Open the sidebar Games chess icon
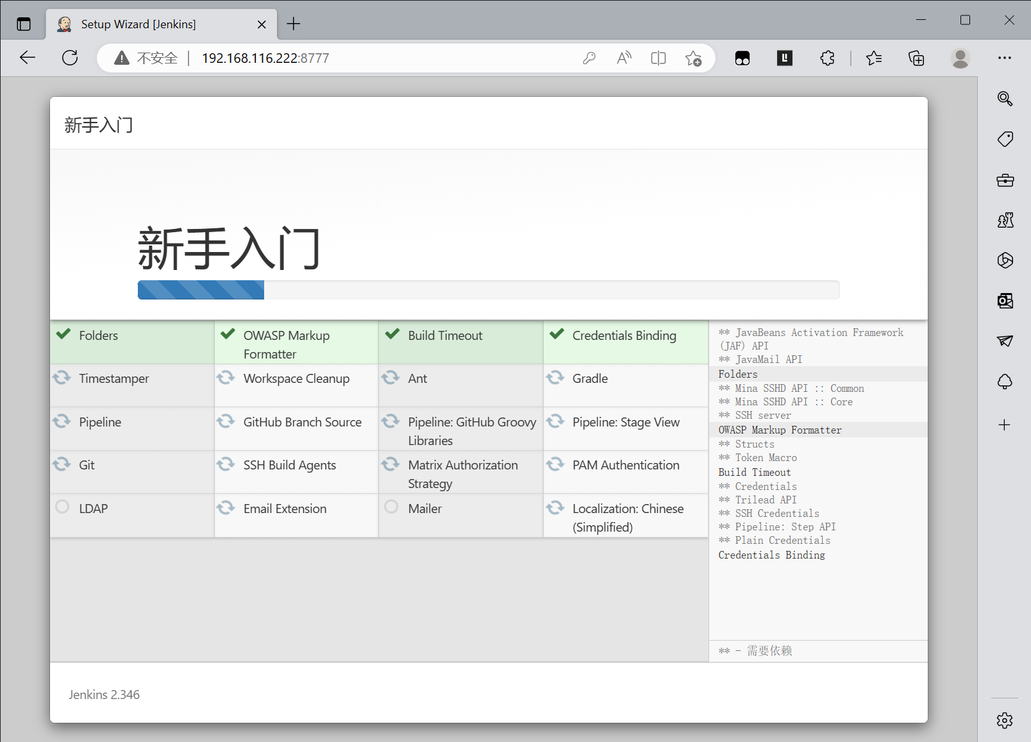 (1005, 221)
